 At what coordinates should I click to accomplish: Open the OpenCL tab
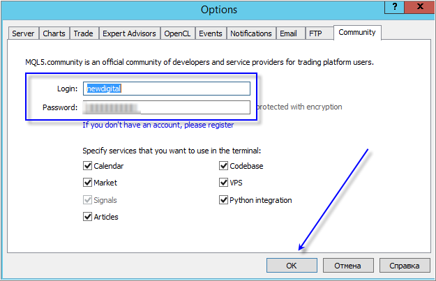point(177,33)
